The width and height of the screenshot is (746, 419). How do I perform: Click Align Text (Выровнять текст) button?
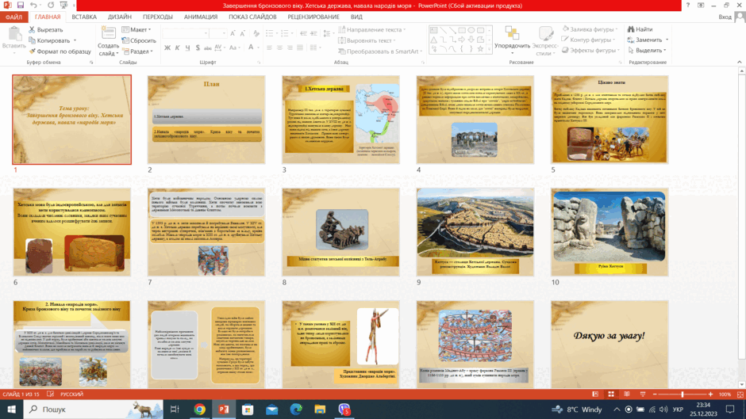point(367,40)
